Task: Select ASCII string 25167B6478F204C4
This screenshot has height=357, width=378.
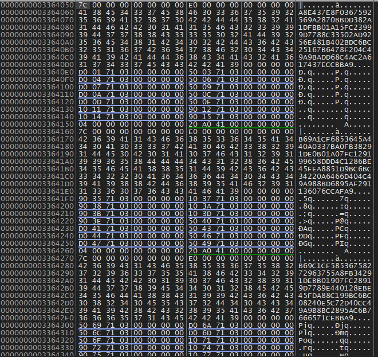Action: tap(335, 50)
